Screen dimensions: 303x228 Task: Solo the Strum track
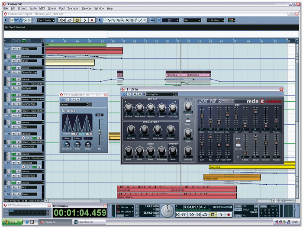pos(18,61)
